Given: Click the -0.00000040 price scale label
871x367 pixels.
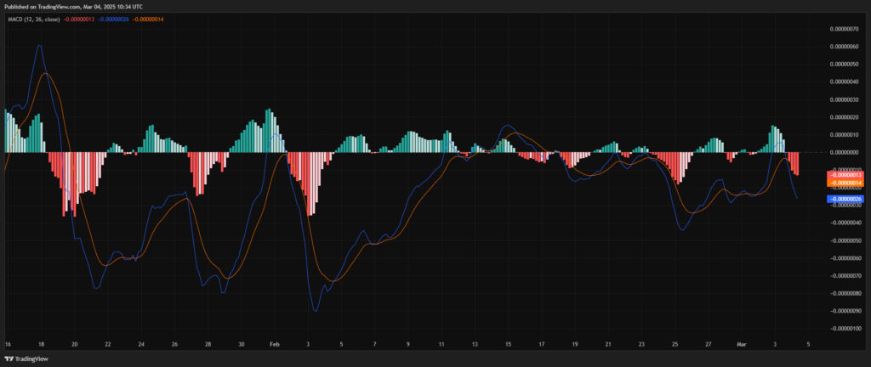Looking at the screenshot, I should click(x=845, y=223).
